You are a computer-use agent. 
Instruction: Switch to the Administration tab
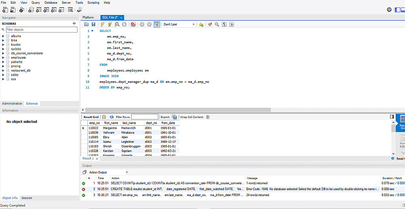pos(12,103)
